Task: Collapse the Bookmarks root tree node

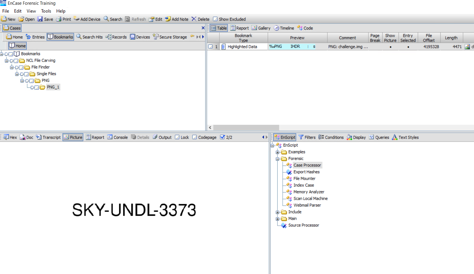Action: (1, 54)
